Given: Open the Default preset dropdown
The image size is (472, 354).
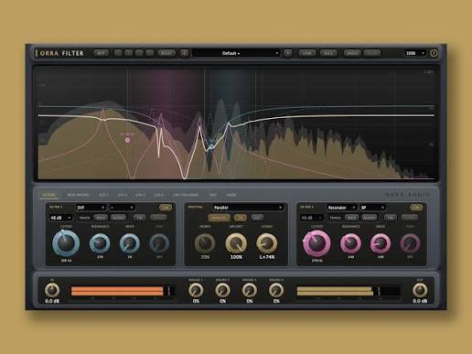Looking at the screenshot, I should [236, 53].
